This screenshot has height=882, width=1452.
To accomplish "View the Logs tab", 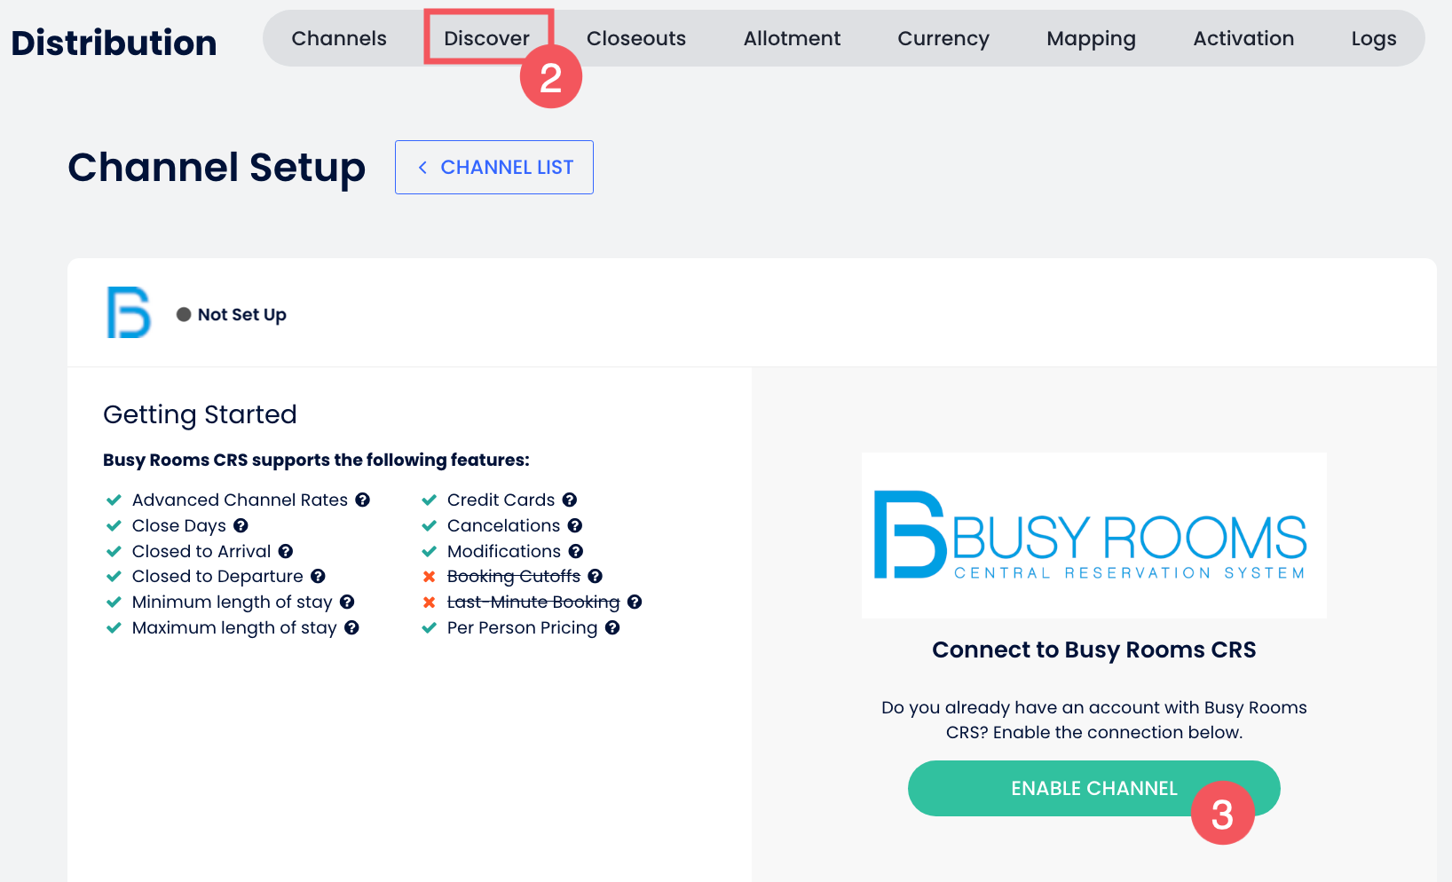I will coord(1374,38).
